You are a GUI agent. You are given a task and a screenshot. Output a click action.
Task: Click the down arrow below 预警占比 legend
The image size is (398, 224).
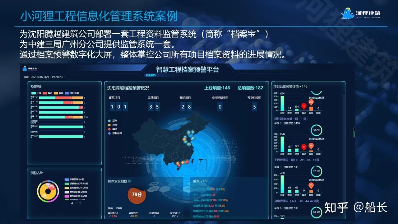[80, 203]
